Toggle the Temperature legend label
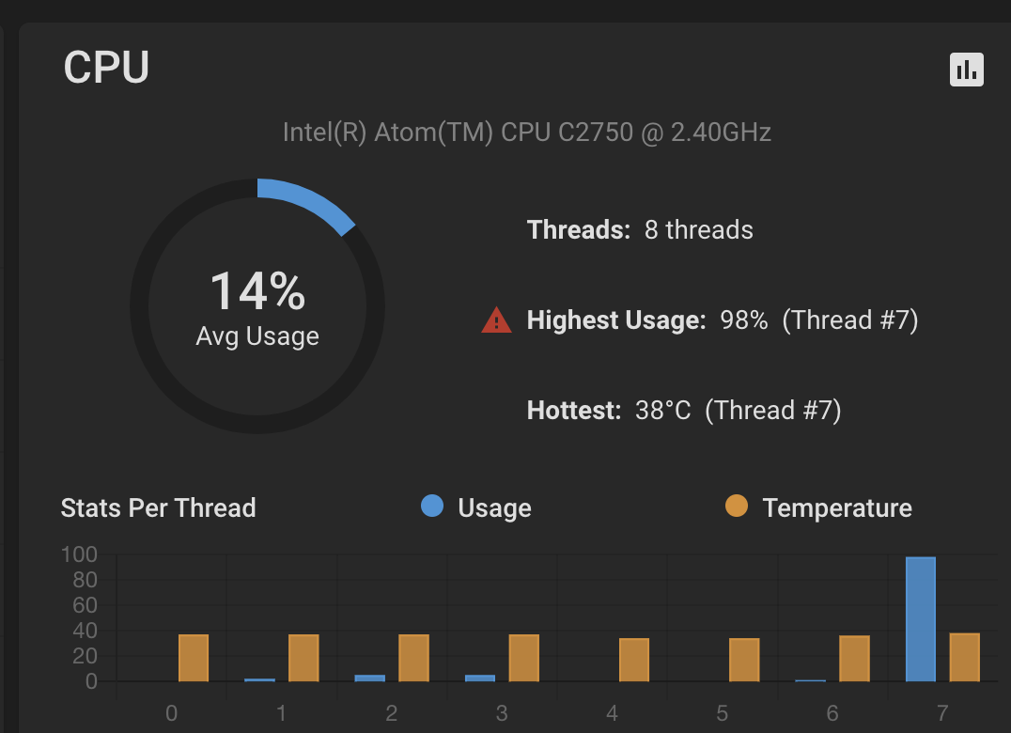 tap(837, 508)
